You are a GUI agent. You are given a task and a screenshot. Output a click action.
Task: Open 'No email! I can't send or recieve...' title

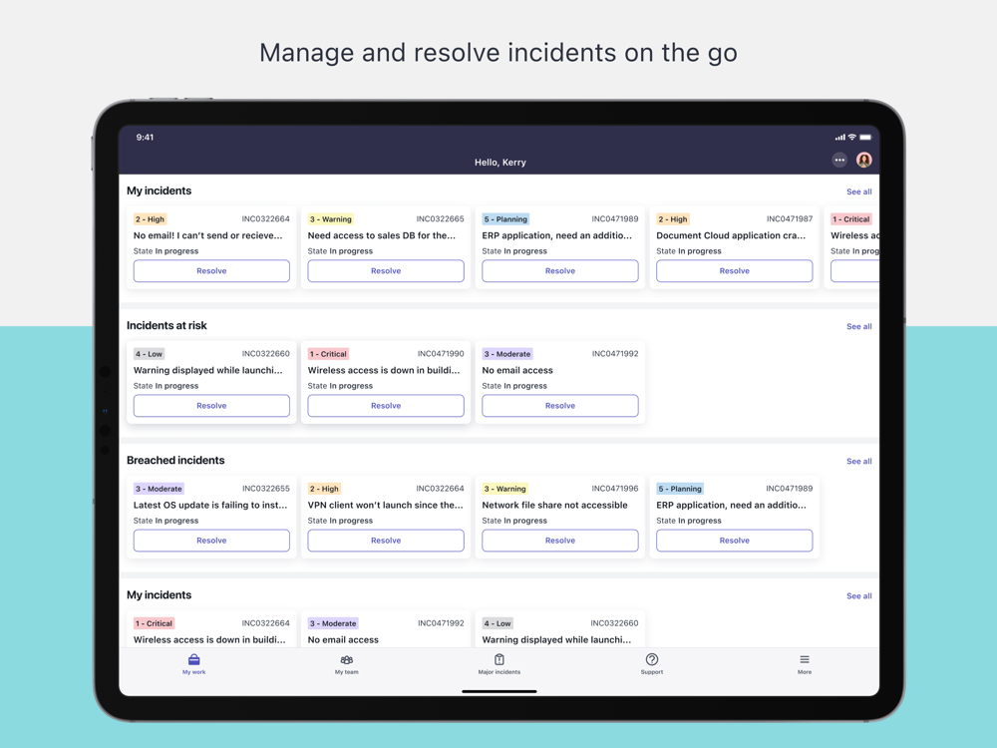208,235
